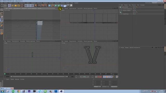Screen dimensions: 166x93
Task: Click the Floor environment icon
Action: pyautogui.click(x=65, y=5)
